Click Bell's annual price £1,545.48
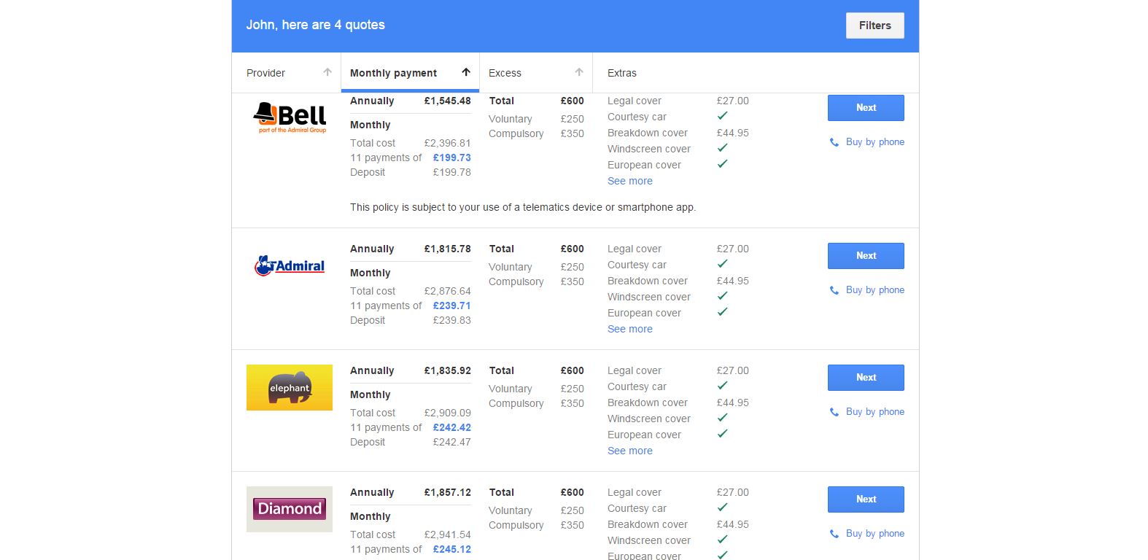Screen dimensions: 1148x560 [448, 101]
